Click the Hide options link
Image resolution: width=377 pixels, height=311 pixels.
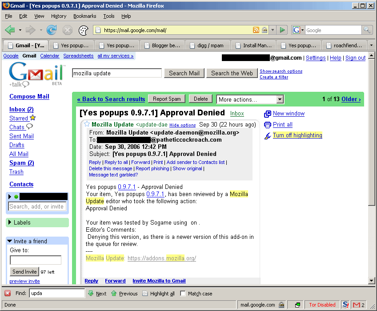182,125
